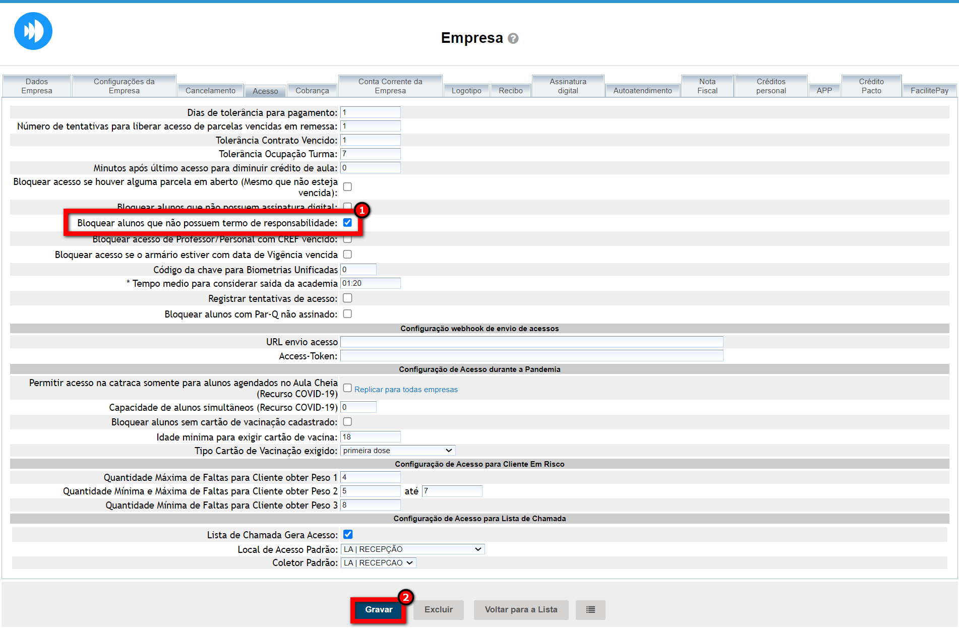Click the Excluir button
959x628 pixels.
click(x=438, y=610)
